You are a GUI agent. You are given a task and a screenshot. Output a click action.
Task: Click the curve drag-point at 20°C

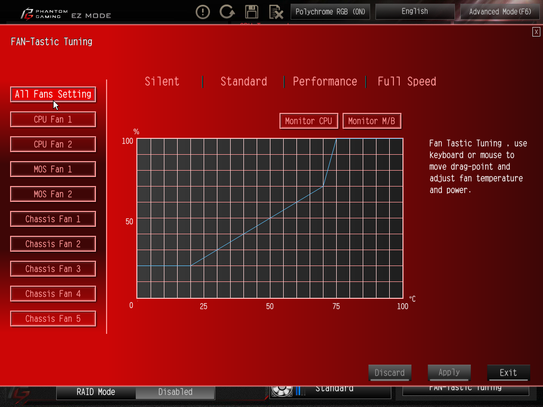pyautogui.click(x=190, y=266)
